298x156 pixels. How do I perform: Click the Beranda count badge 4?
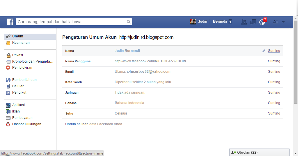(x=230, y=21)
